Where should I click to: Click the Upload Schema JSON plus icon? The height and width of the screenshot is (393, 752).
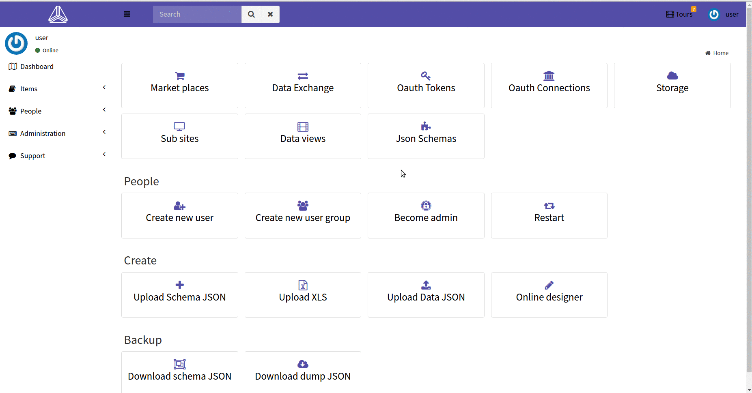pos(180,285)
